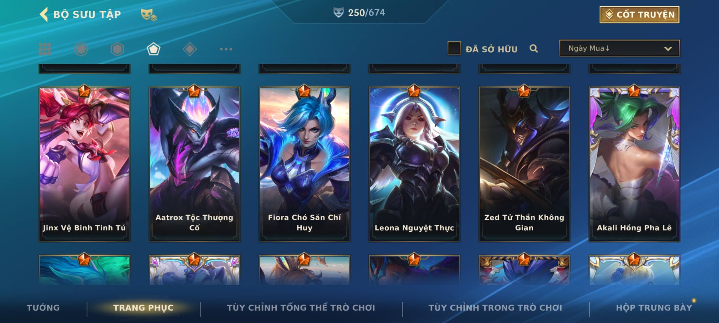Select the diamond rarity filter icon
Screen dimensions: 719x323
pyautogui.click(x=190, y=49)
